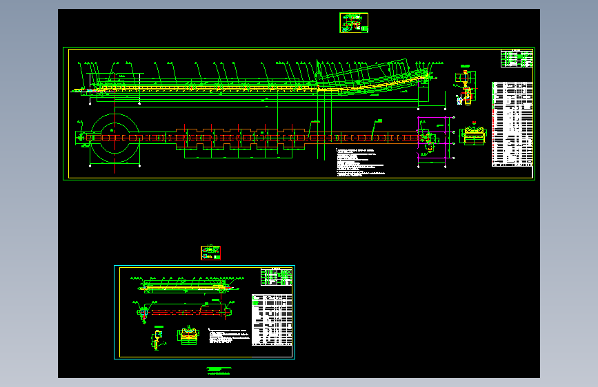Image resolution: width=598 pixels, height=387 pixels.
Task: Click the white notes block in upper sheet
Action: click(x=361, y=163)
